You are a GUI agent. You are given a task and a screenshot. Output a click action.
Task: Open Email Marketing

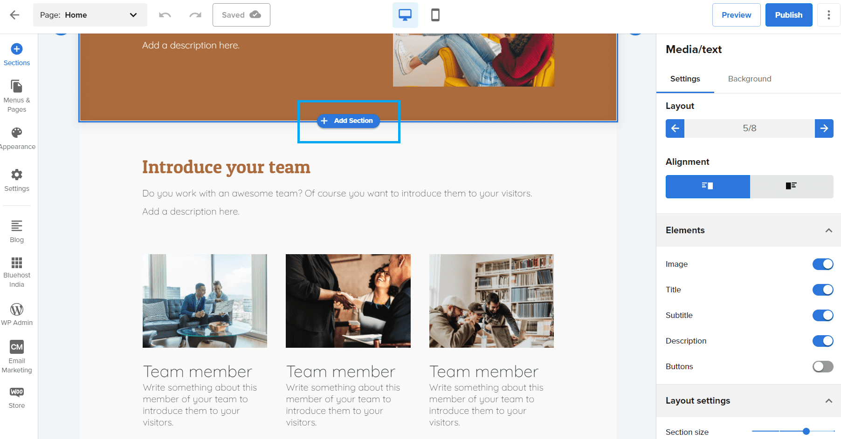click(17, 357)
